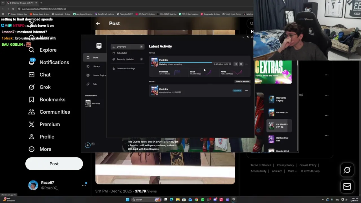Open Premium in X sidebar
The image size is (361, 203).
click(x=44, y=124)
